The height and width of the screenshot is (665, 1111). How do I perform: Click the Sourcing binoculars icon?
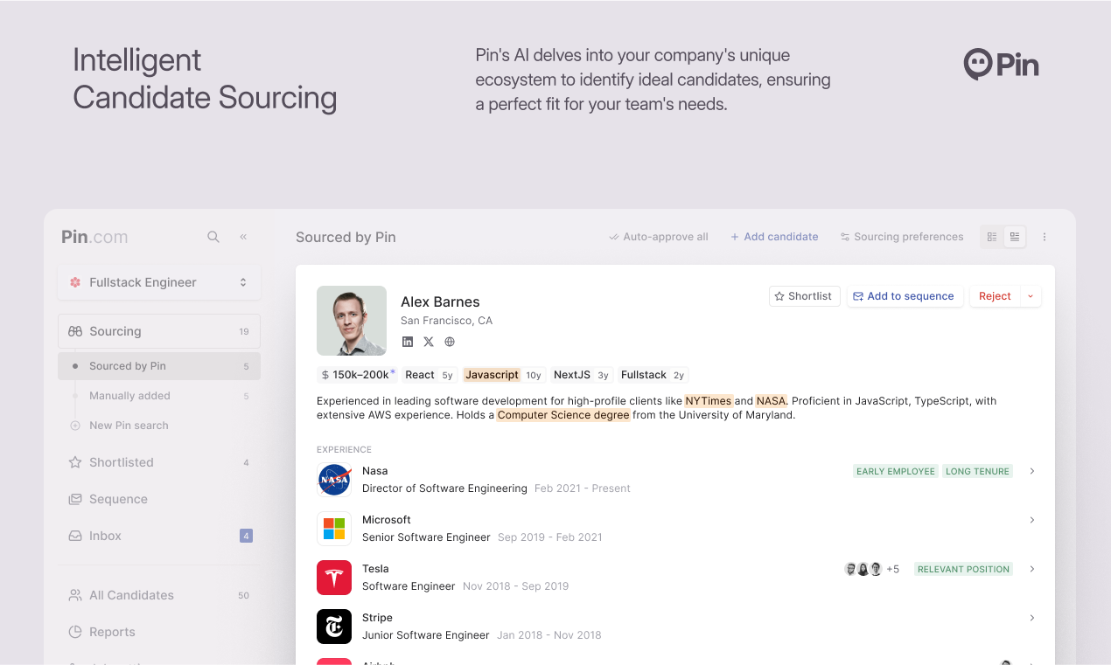tap(75, 331)
